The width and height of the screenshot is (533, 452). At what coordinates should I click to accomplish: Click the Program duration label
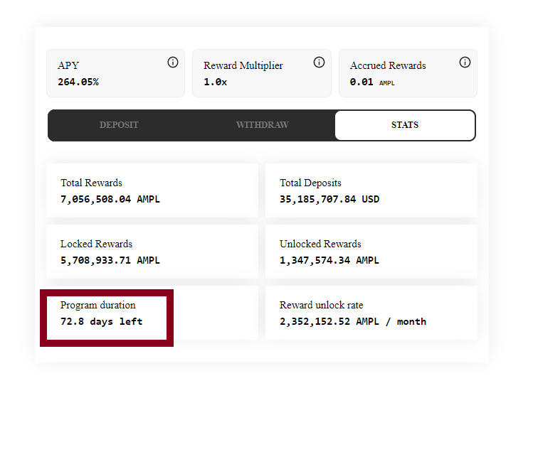(x=97, y=305)
